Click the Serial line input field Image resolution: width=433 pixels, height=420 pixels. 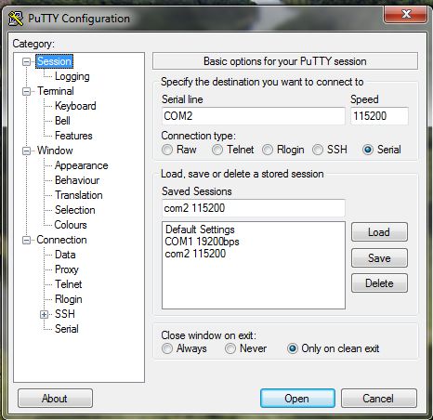254,116
